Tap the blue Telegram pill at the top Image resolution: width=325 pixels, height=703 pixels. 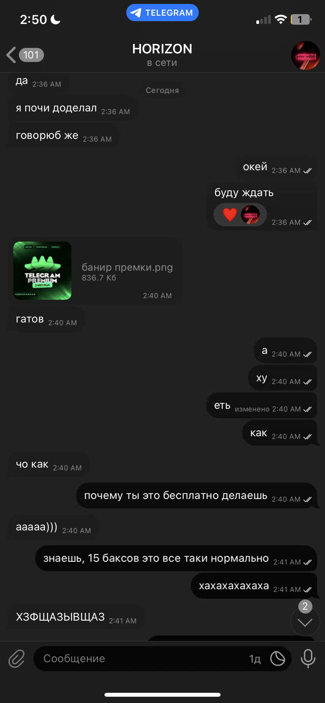point(162,13)
